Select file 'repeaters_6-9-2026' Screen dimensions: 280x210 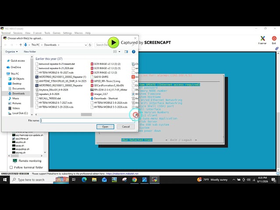click(47, 94)
